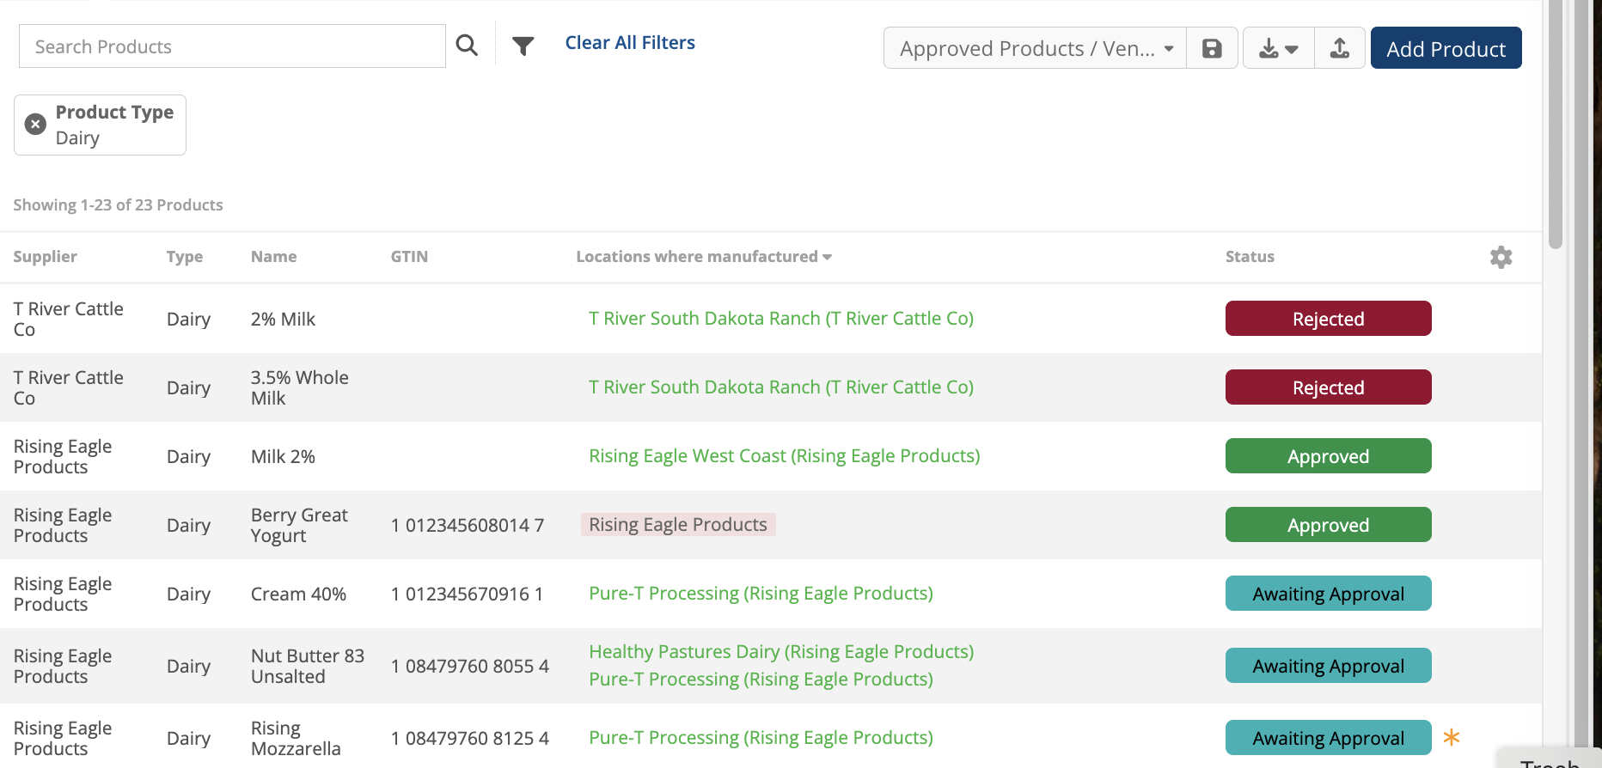Open Pure-T Processing link for Nut Butter 83 Unsalted
Screen dimensions: 1602x768
pyautogui.click(x=761, y=680)
